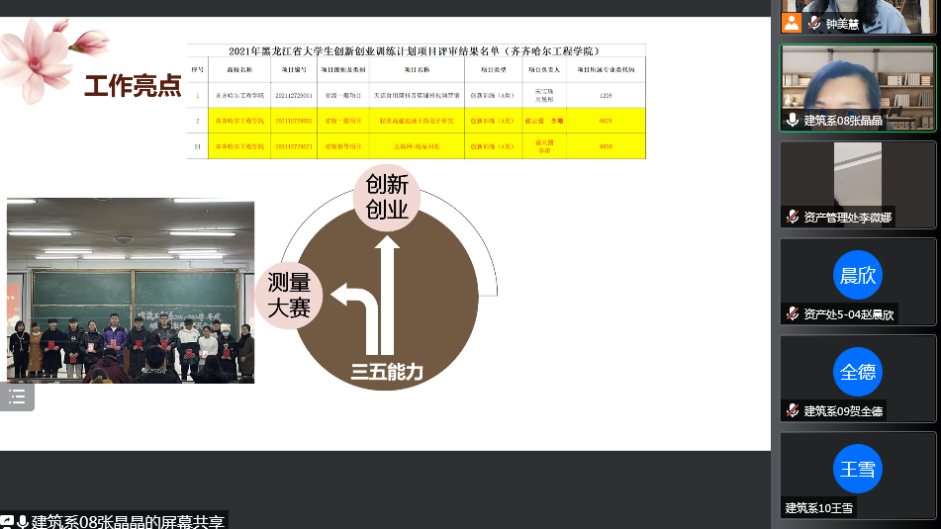Select the 全德 blue avatar
This screenshot has height=529, width=941.
pos(857,373)
